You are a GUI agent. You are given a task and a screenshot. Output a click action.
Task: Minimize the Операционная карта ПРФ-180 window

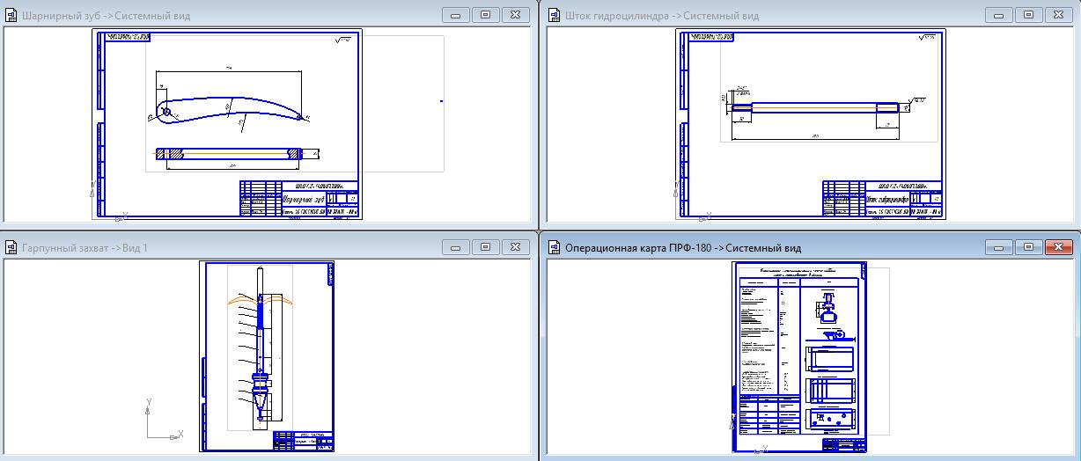point(999,247)
